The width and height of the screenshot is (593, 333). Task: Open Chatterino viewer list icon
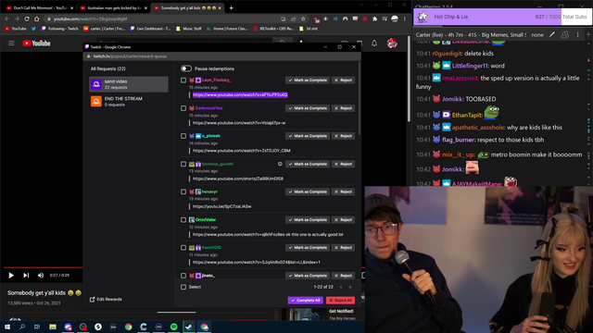pyautogui.click(x=564, y=35)
